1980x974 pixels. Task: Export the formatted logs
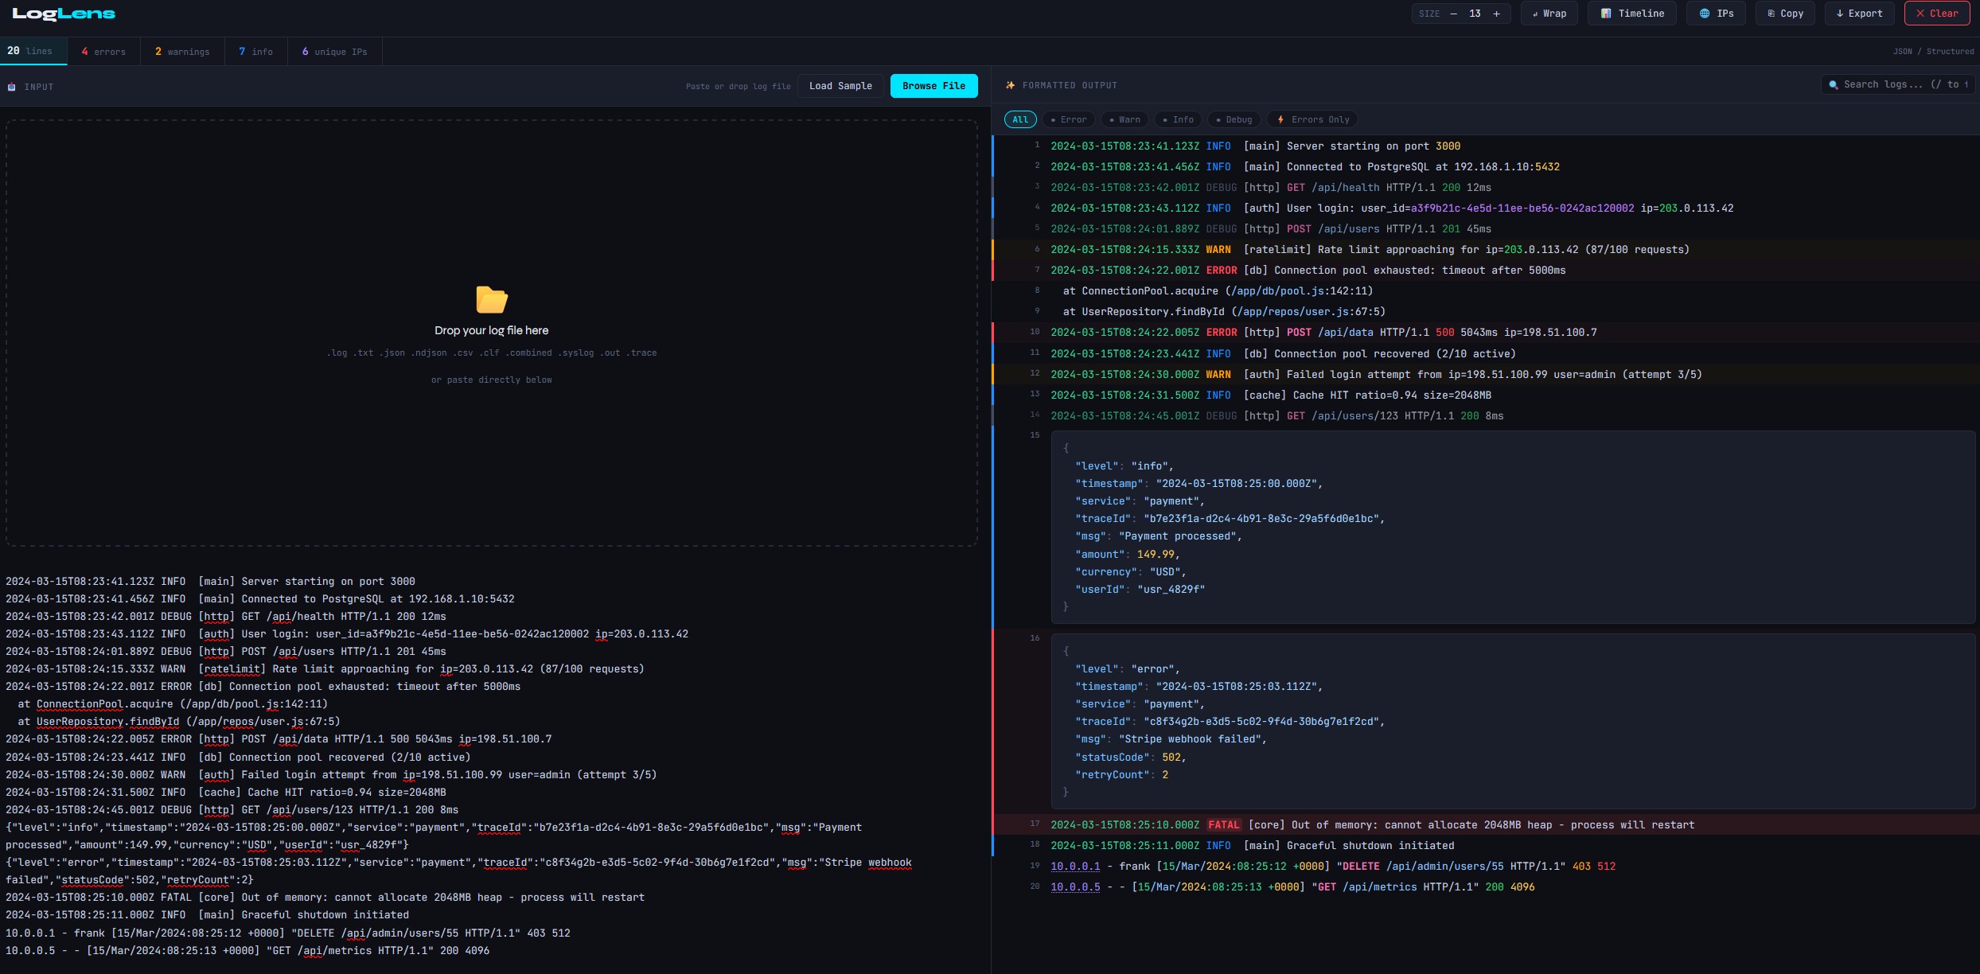[1859, 14]
